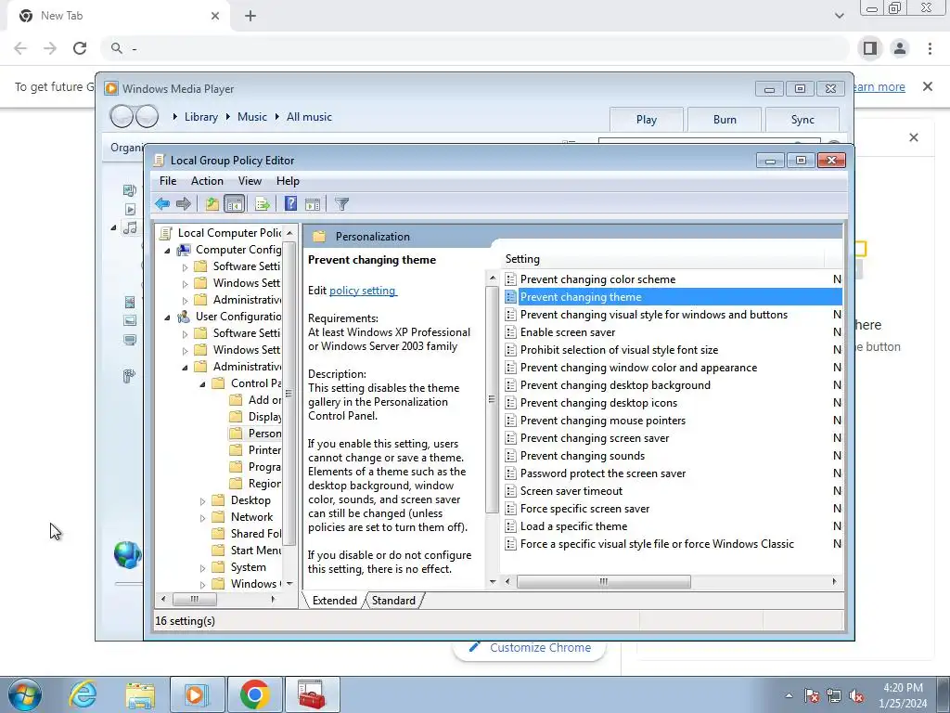
Task: Click the Export List toolbar icon
Action: click(263, 203)
